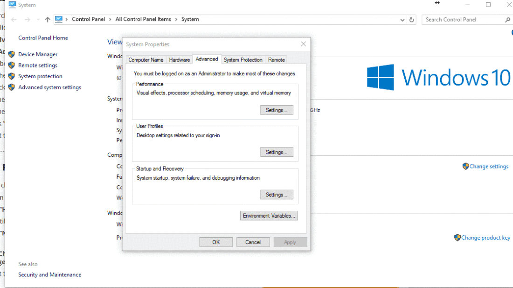Click the Apply button

tap(290, 242)
